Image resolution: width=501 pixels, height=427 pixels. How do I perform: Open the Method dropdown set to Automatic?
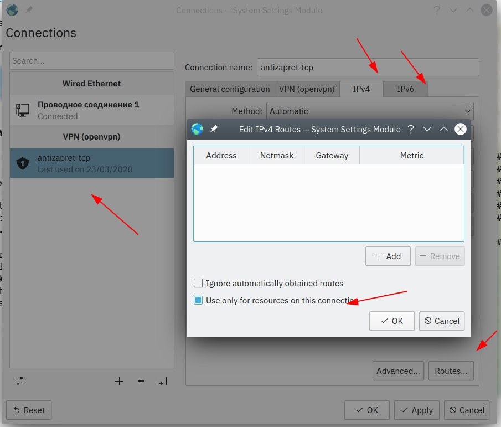(x=370, y=111)
